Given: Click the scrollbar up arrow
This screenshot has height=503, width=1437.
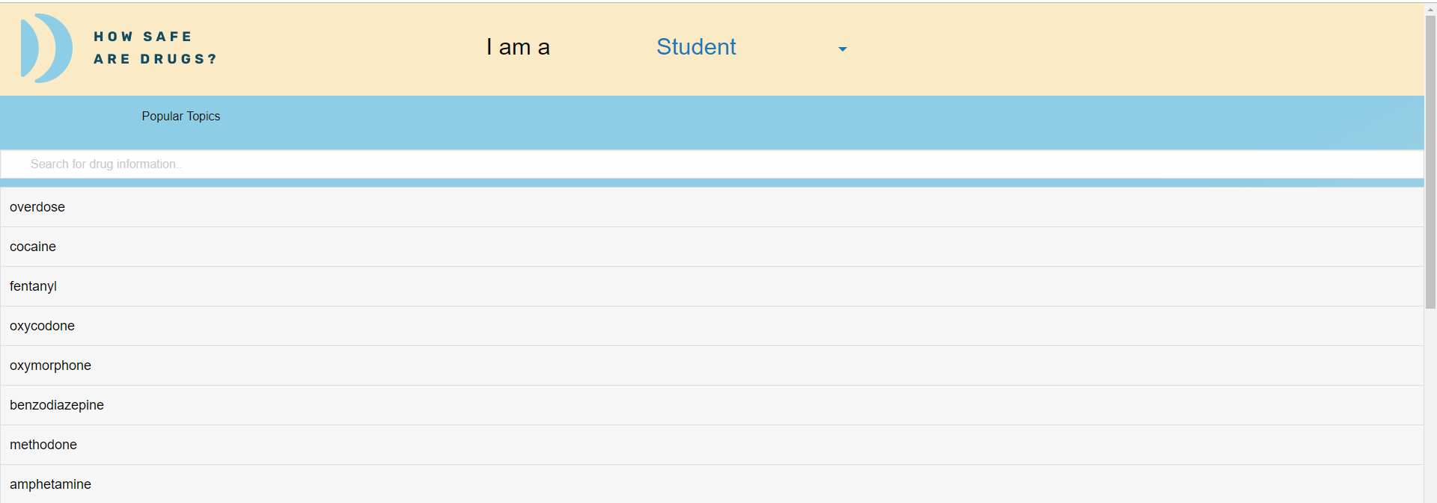Looking at the screenshot, I should coord(1430,9).
